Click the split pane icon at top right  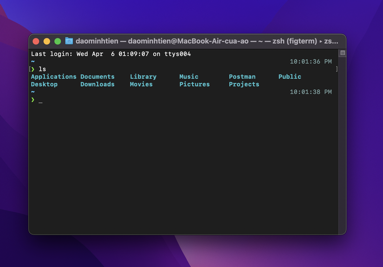343,53
